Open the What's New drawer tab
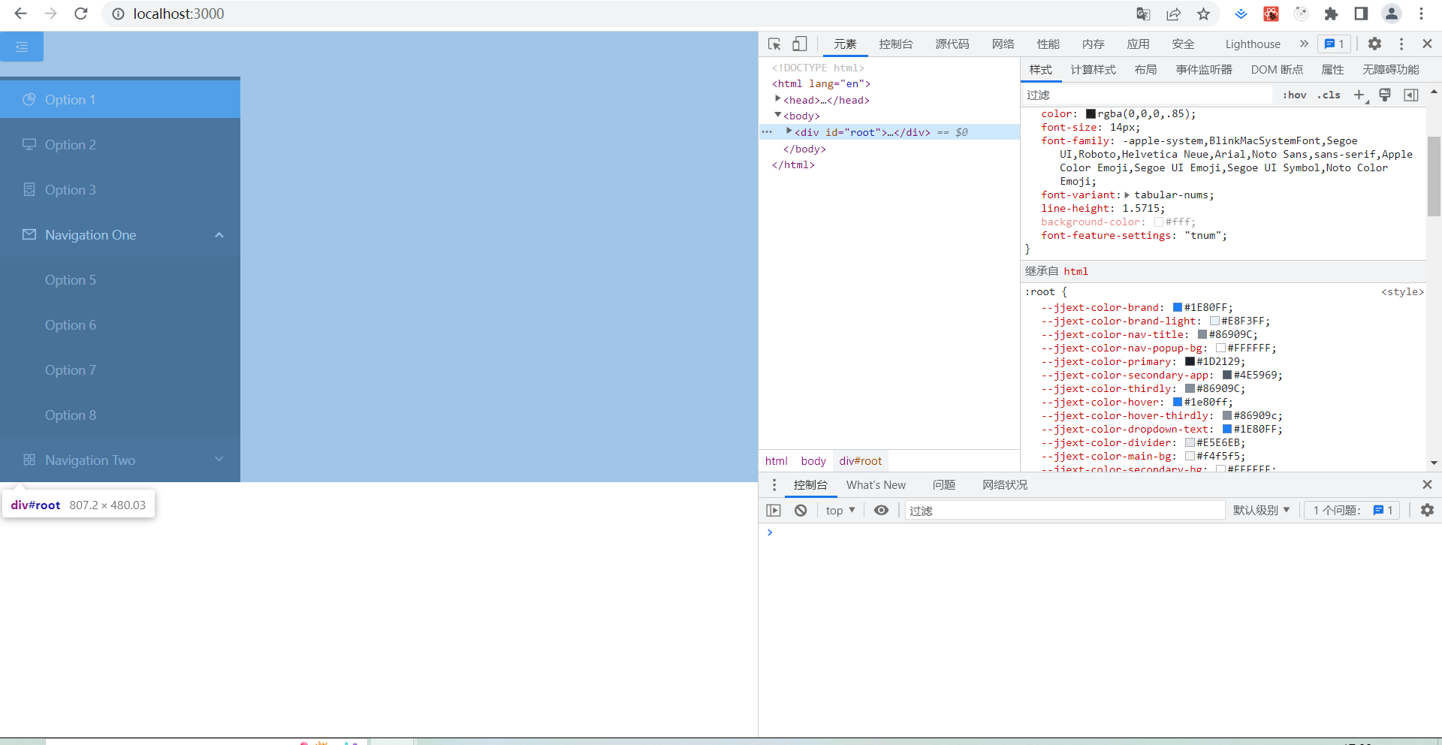This screenshot has height=745, width=1442. (x=876, y=484)
